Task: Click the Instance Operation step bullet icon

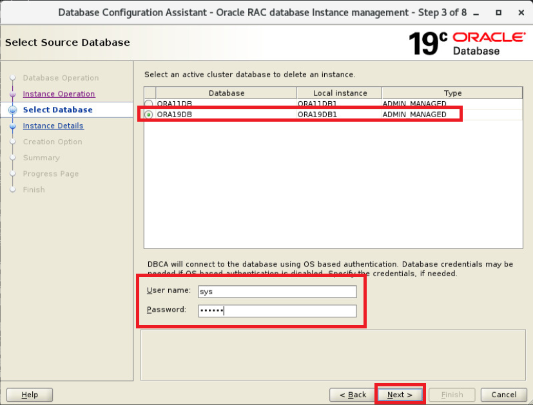Action: pos(13,94)
